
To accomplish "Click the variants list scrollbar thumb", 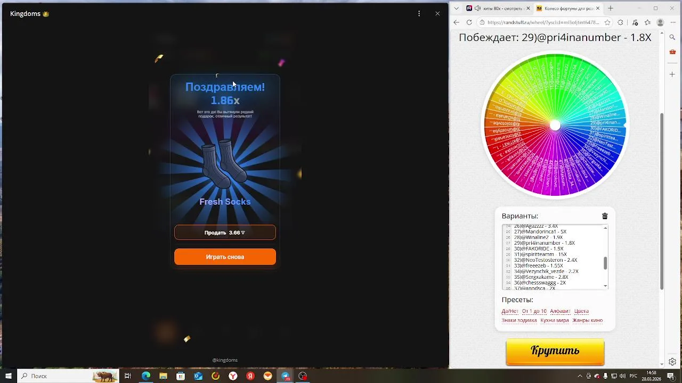I will (605, 263).
